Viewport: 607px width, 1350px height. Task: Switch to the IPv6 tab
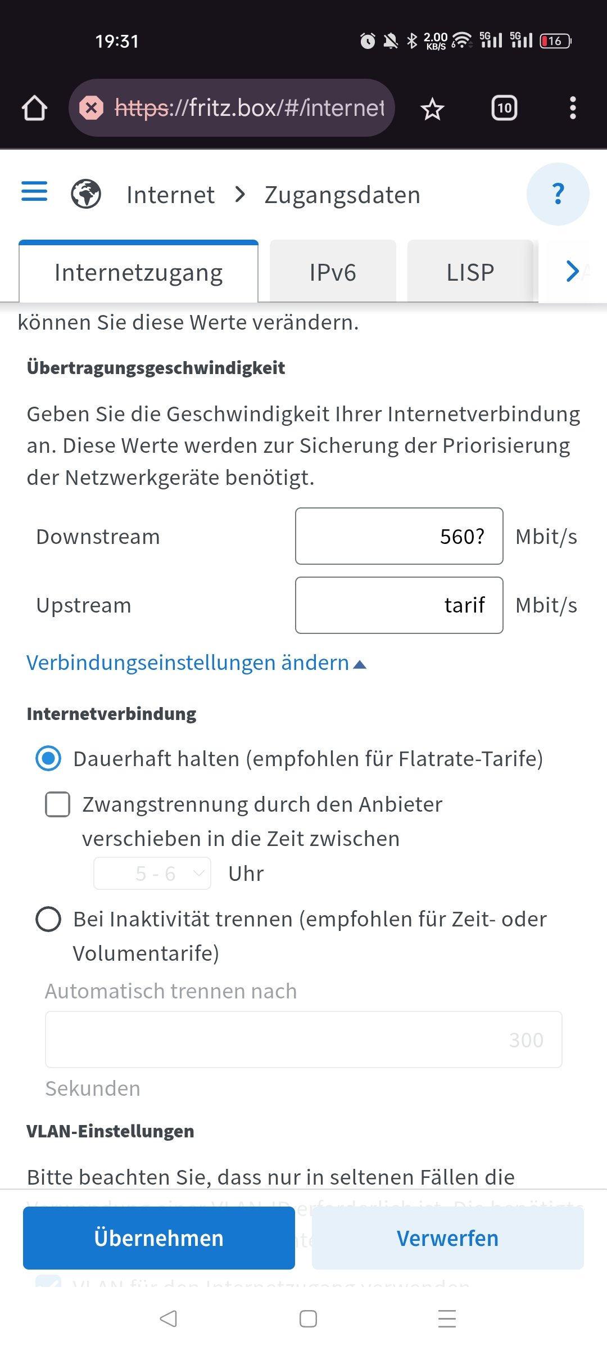333,272
